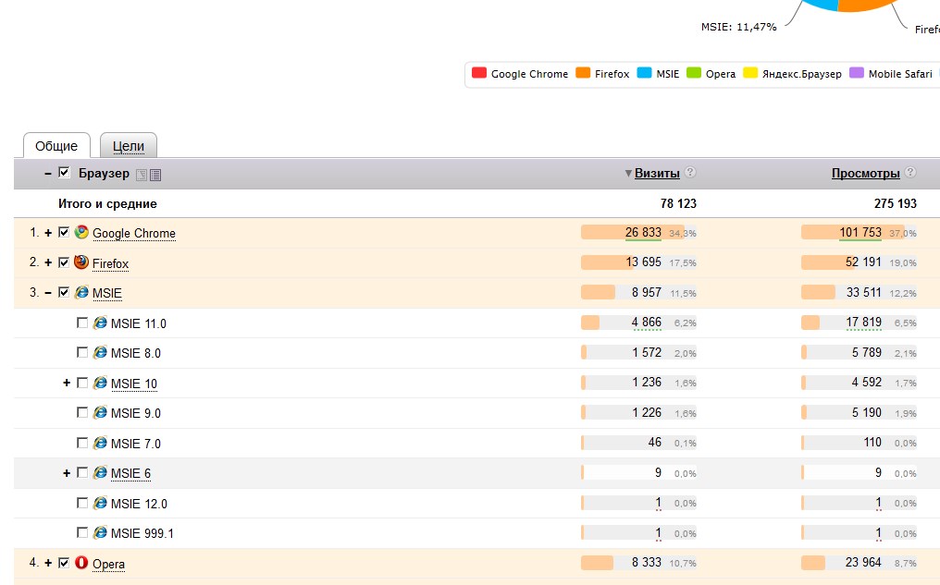940x585 pixels.
Task: Select the Общие tab
Action: coord(56,145)
